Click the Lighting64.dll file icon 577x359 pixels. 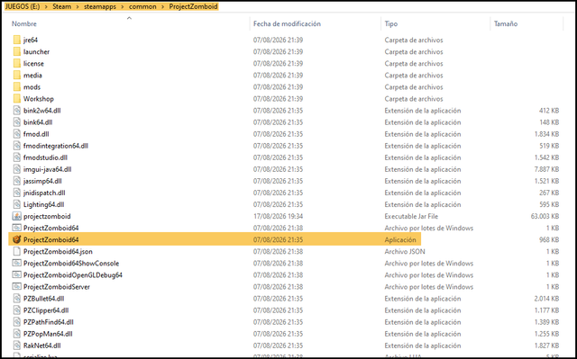17,204
